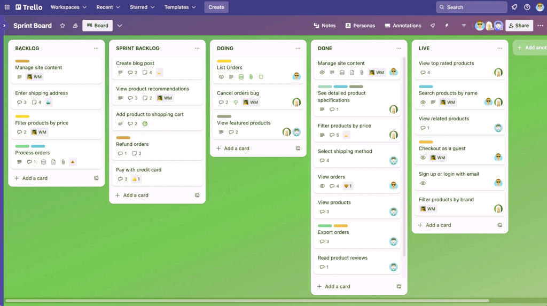
Task: Open DOING list actions menu
Action: coord(298,48)
